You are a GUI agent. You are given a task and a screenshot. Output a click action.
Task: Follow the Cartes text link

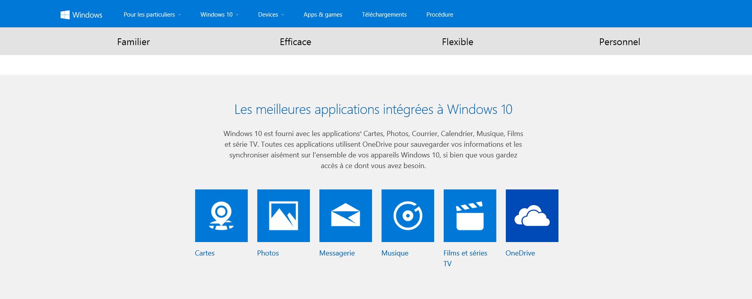click(205, 253)
